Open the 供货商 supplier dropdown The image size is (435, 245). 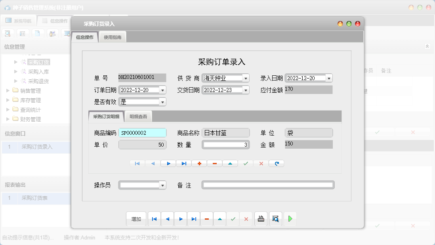click(246, 78)
